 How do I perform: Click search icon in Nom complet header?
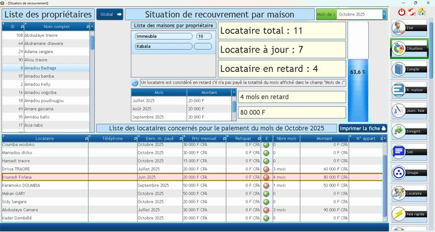tap(88, 27)
